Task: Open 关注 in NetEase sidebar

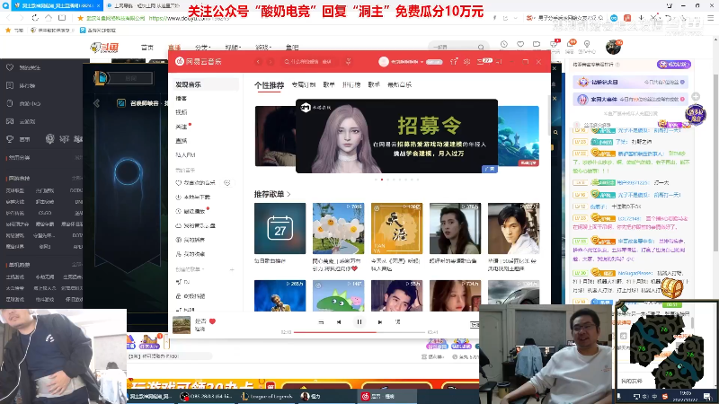Action: (182, 127)
